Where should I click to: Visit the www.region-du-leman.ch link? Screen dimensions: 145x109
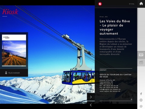110,91
